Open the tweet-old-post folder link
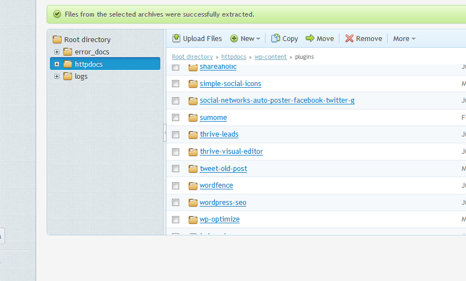This screenshot has width=466, height=281. pos(224,169)
